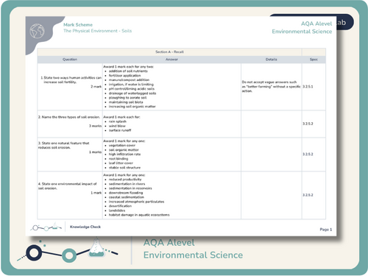Screen dimensions: 368x276
Task: Click the 'root binding' bullet
Action: 118,159
